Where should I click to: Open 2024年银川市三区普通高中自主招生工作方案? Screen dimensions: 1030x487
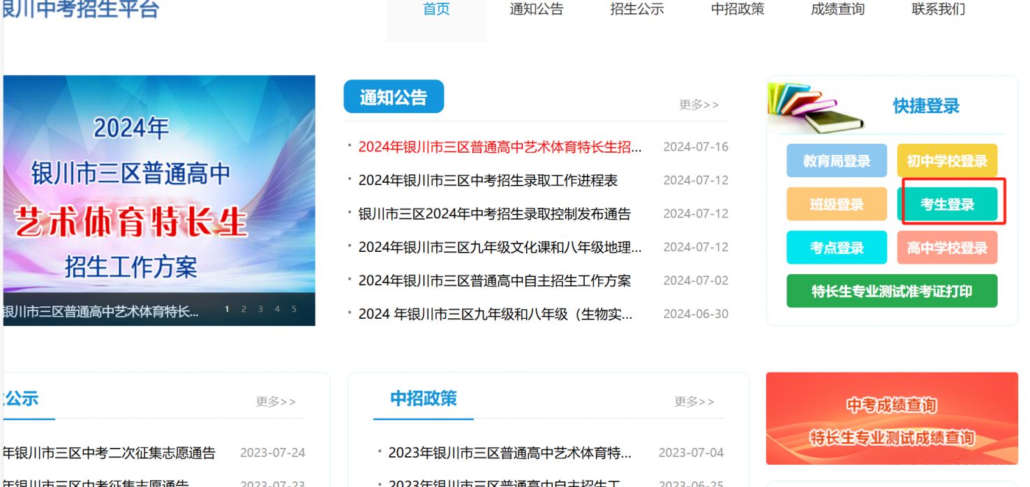pyautogui.click(x=494, y=280)
